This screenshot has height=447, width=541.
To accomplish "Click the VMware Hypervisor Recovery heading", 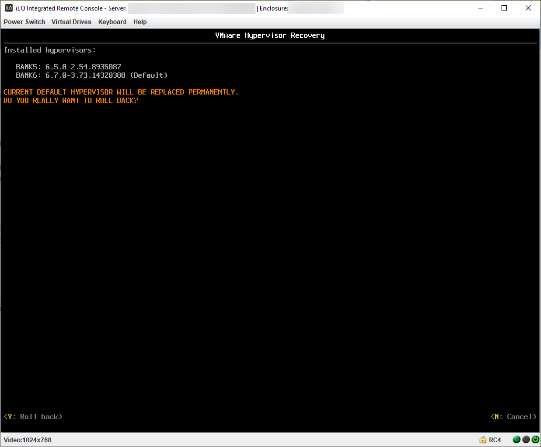I will click(x=270, y=35).
